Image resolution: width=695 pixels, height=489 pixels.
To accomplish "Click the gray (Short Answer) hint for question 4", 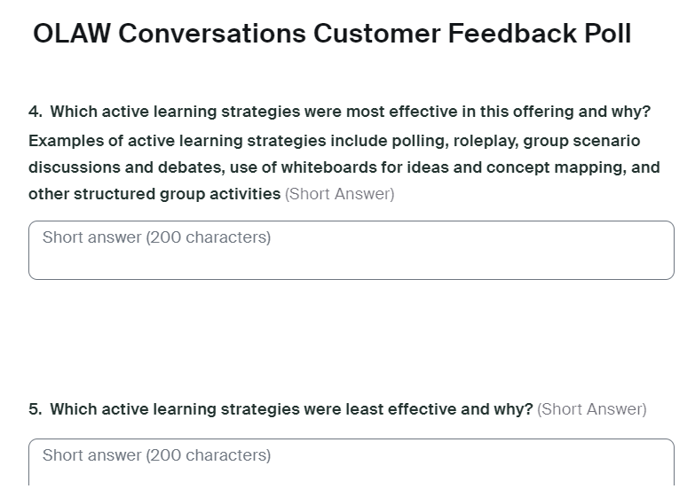I will 339,194.
